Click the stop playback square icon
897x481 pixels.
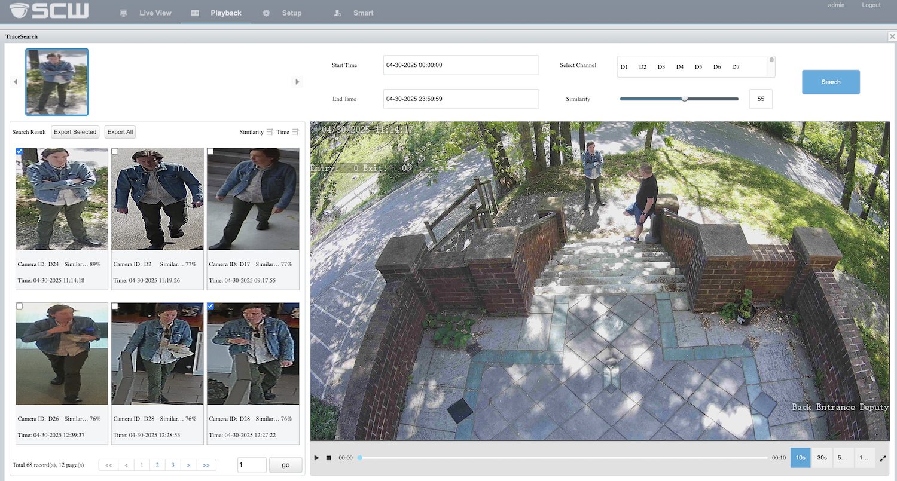[x=328, y=458]
